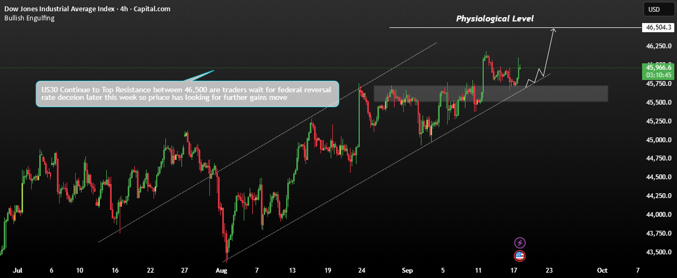Viewport: 677px width, 278px height.
Task: Click the Bullish Engulfing indicator label
Action: 29,18
